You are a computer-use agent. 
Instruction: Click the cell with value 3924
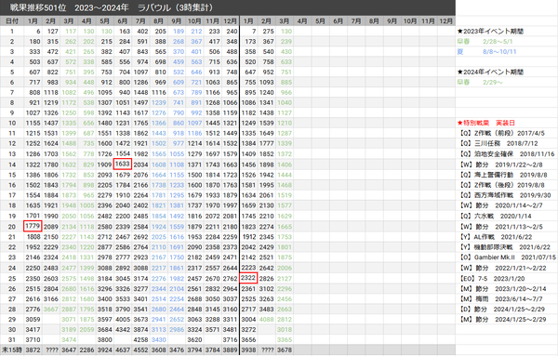(104, 349)
